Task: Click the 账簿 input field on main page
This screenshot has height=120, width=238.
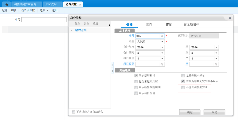Action: point(44,20)
